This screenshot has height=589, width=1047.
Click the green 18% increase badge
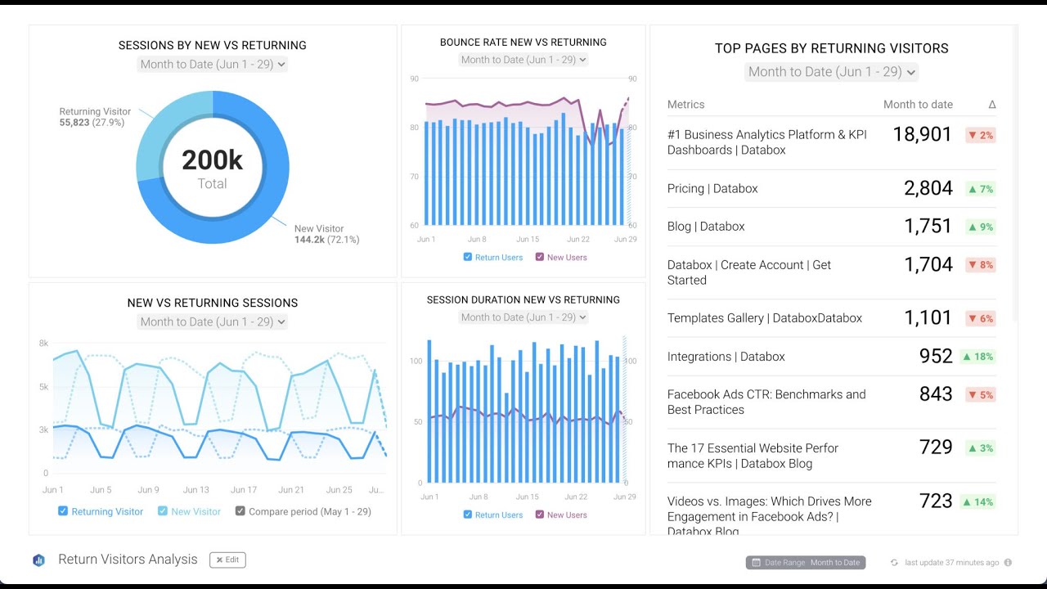click(x=977, y=357)
